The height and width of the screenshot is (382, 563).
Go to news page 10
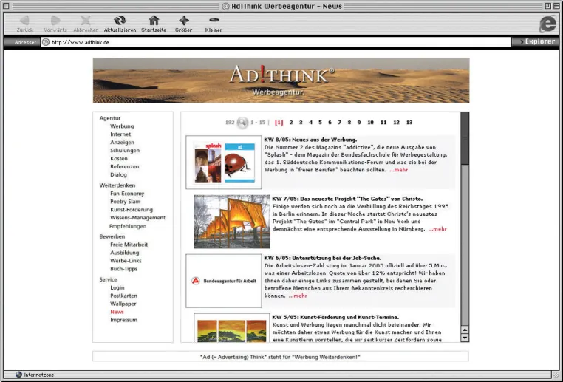click(x=371, y=123)
